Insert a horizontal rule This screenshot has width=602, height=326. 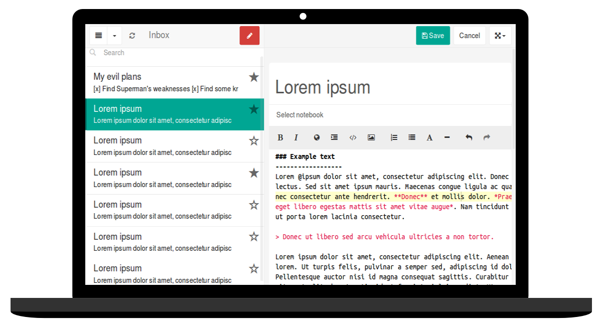click(x=446, y=137)
